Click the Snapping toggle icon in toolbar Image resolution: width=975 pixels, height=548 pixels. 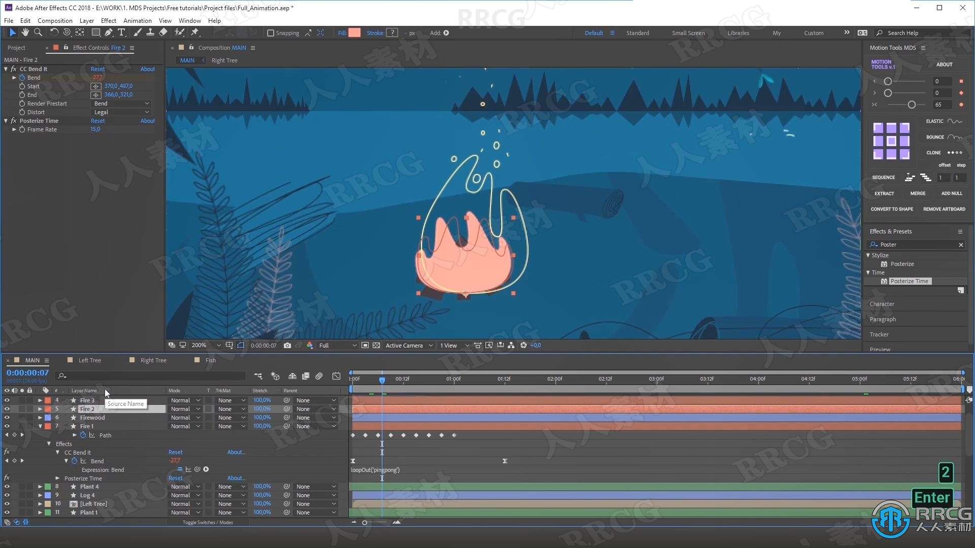[x=268, y=33]
